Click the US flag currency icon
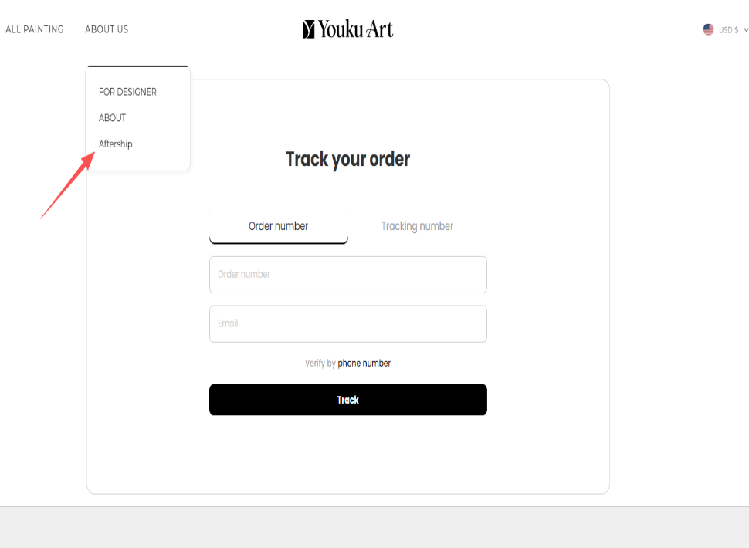Image resolution: width=749 pixels, height=548 pixels. (708, 29)
